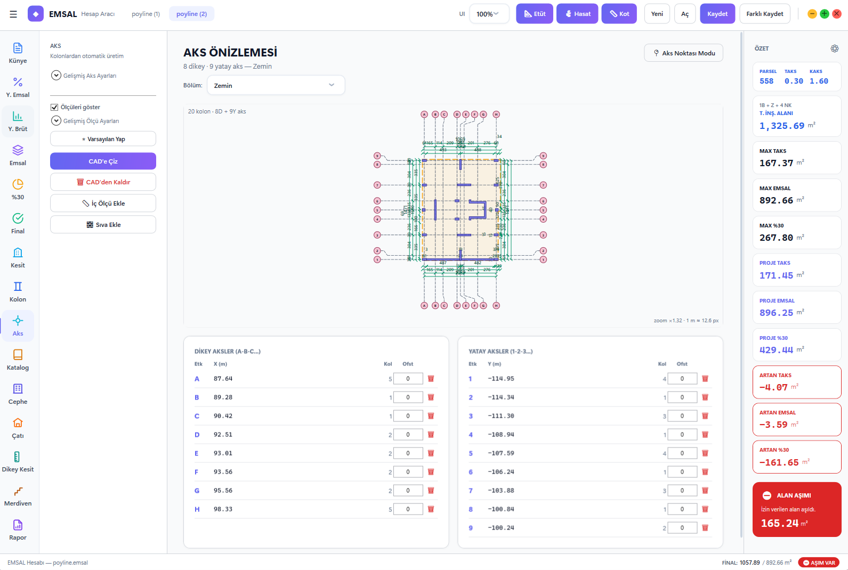Screen dimensions: 848x570
Task: Switch to the poyline (2) tab
Action: (191, 14)
